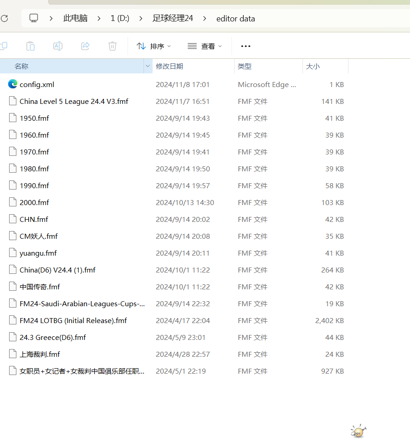The height and width of the screenshot is (442, 410).
Task: Sort by 类型 column header
Action: click(268, 66)
